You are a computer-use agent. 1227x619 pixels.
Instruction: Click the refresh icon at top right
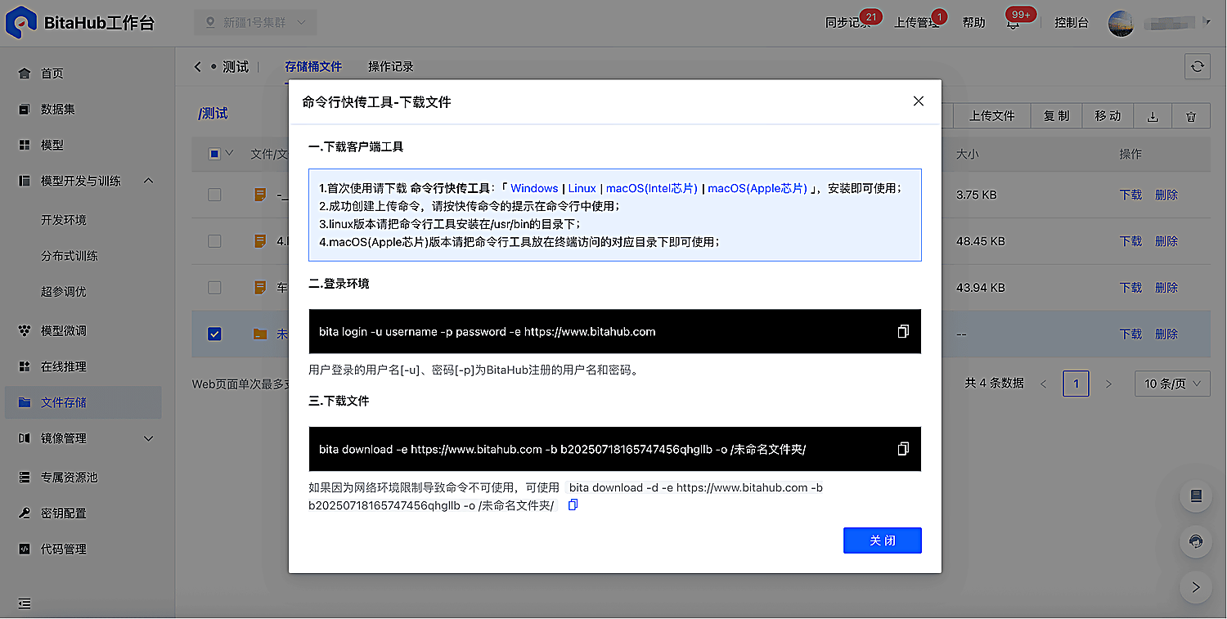[x=1198, y=67]
